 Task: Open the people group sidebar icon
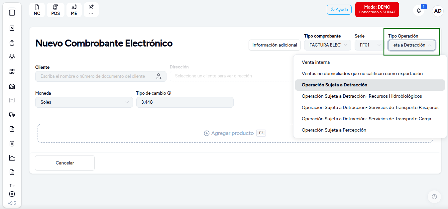pyautogui.click(x=12, y=57)
